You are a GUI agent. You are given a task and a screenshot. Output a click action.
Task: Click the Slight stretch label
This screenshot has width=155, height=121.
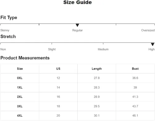52,49
